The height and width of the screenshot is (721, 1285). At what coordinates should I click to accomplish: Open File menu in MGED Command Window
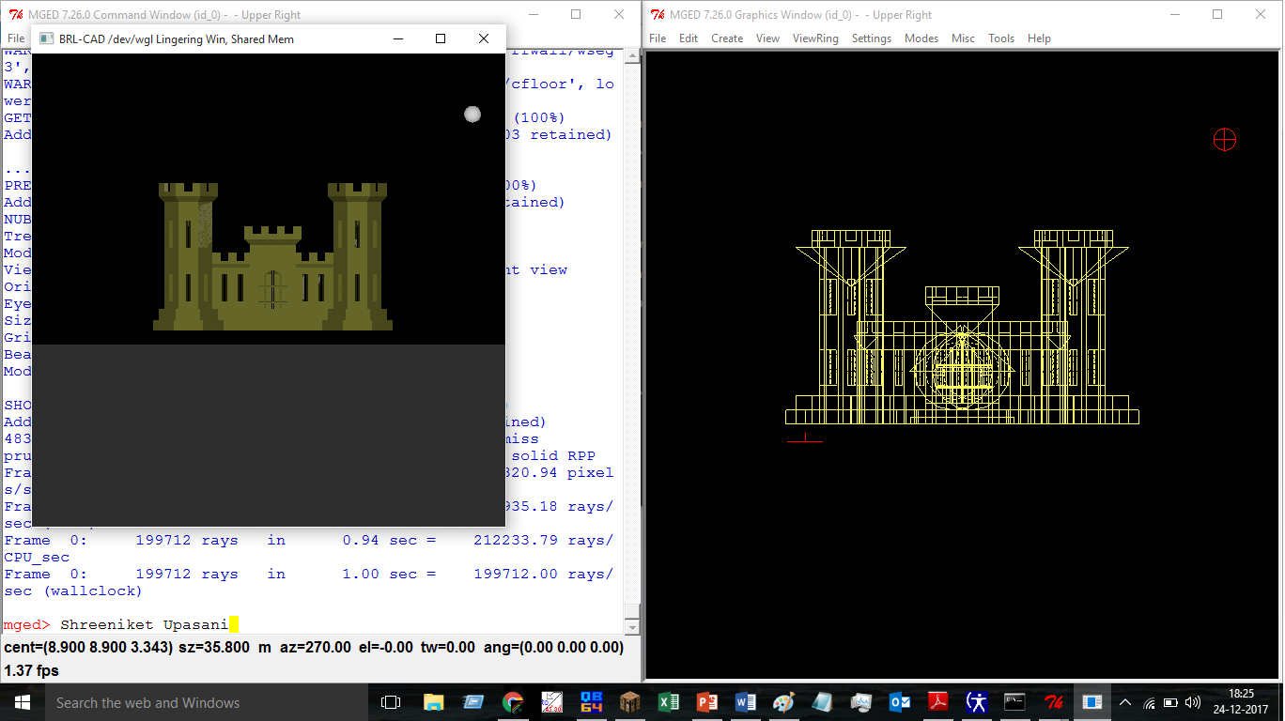(x=16, y=38)
